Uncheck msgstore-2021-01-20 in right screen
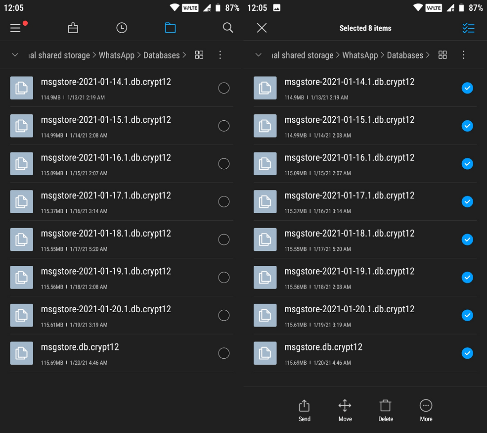Image resolution: width=487 pixels, height=433 pixels. (x=467, y=315)
